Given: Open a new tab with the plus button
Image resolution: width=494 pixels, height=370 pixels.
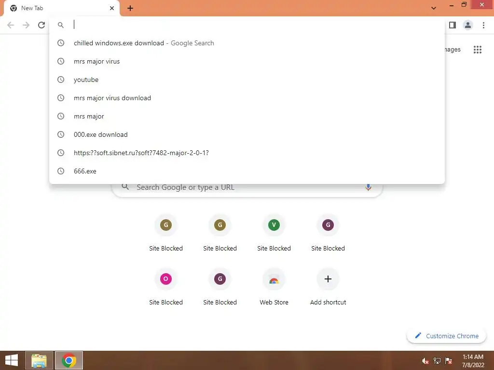Looking at the screenshot, I should tap(130, 9).
